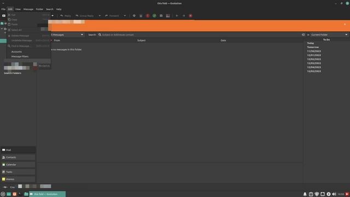Viewport: 350px width, 197px height.
Task: Open the terminal from the taskbar
Action: [20, 194]
